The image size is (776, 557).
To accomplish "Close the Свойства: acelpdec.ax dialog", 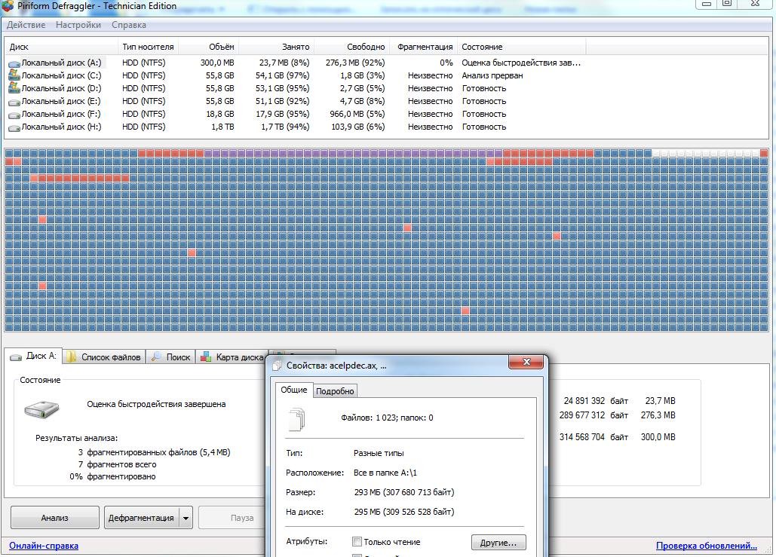I will [x=526, y=362].
